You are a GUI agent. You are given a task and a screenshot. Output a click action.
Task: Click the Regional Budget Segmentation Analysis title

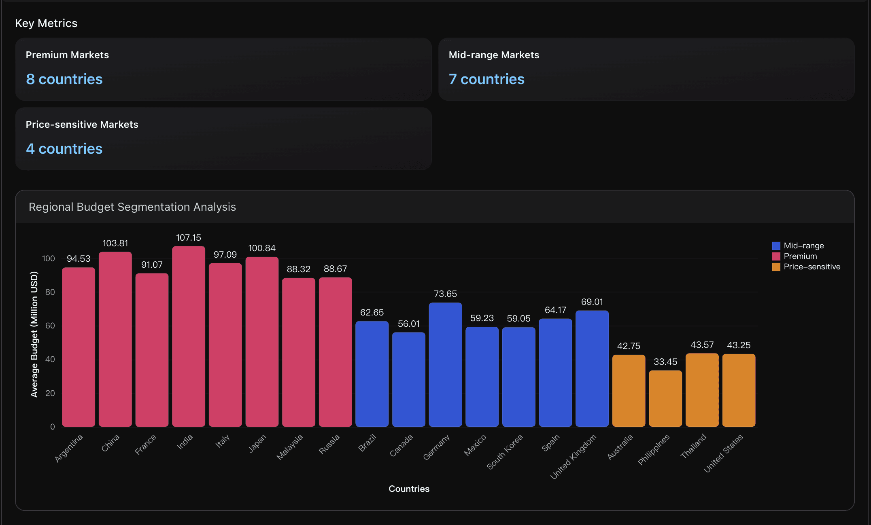132,207
